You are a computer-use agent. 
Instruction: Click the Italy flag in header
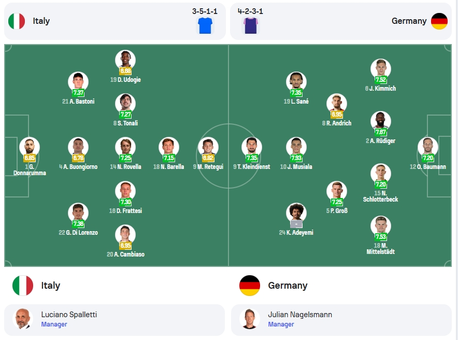[x=17, y=21]
